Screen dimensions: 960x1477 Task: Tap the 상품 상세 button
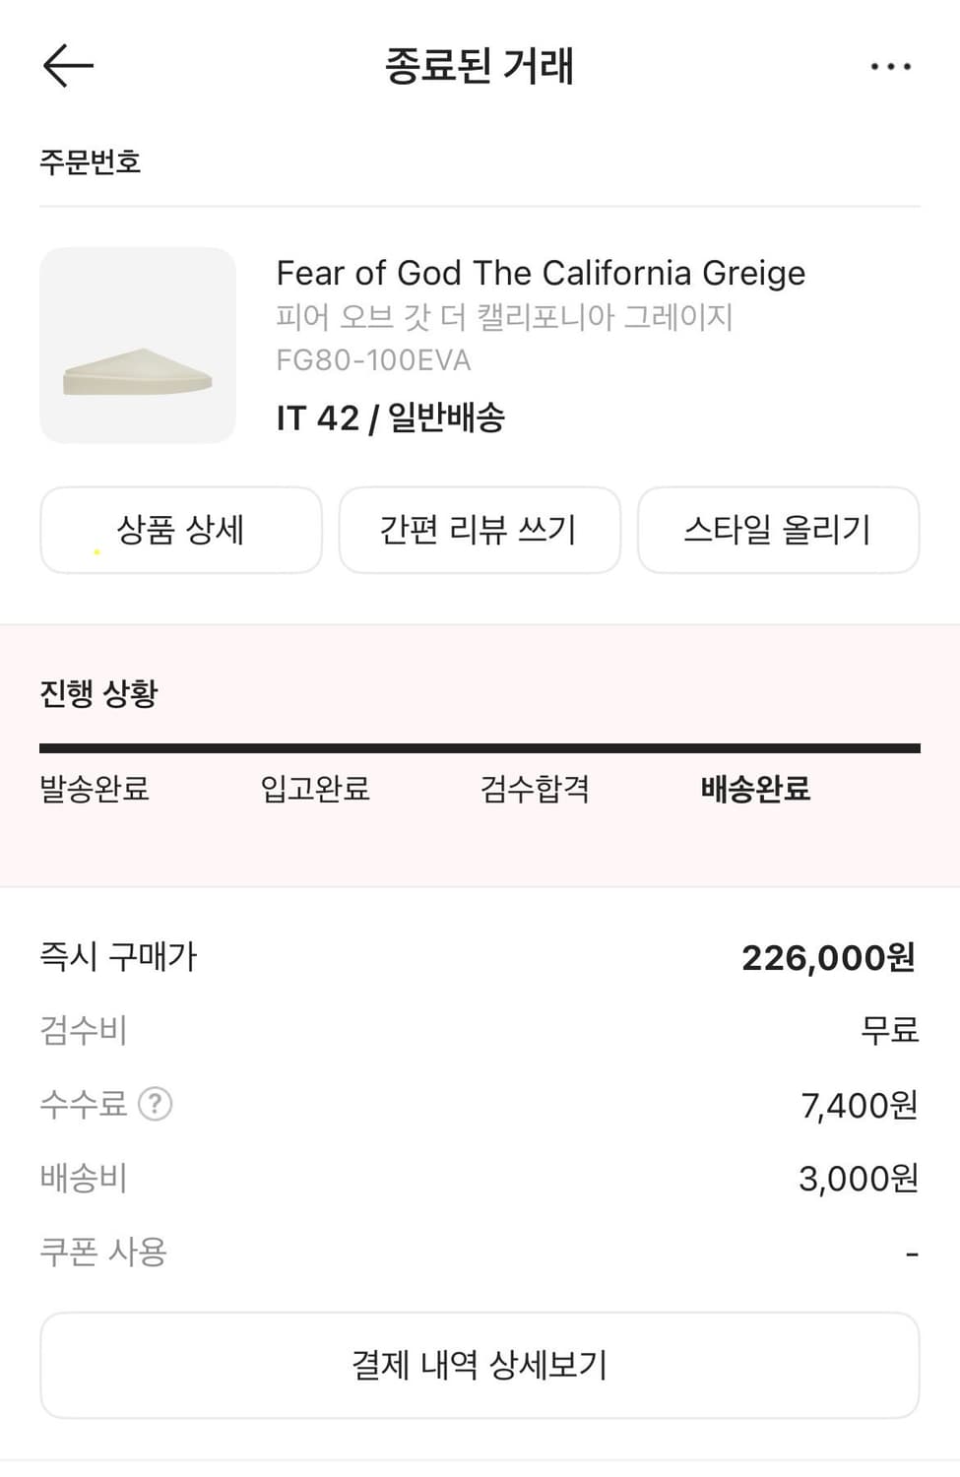tap(181, 530)
